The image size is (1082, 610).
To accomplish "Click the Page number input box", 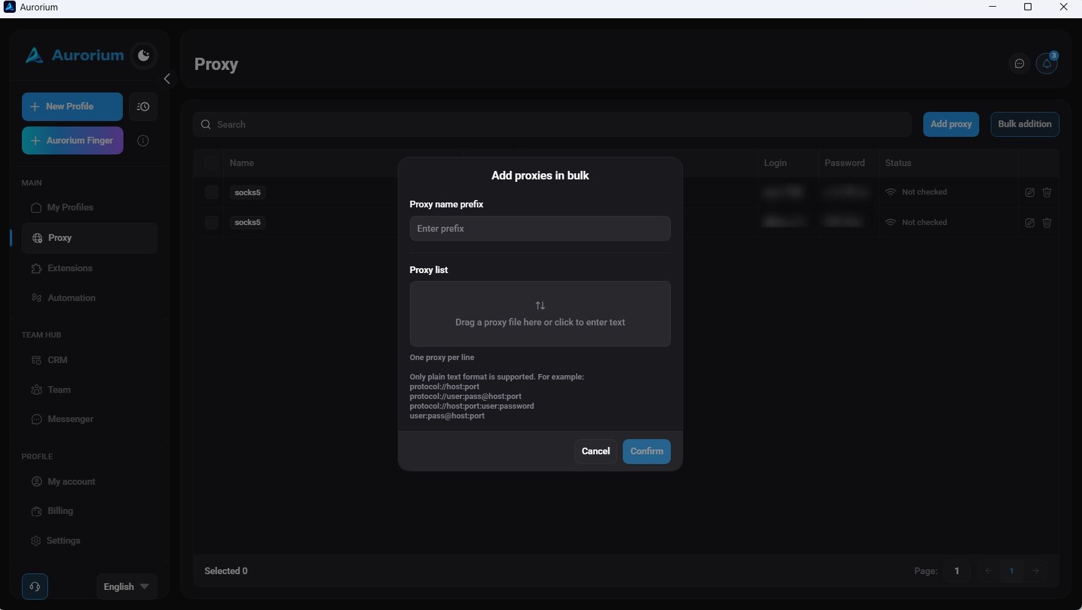I will tap(957, 571).
